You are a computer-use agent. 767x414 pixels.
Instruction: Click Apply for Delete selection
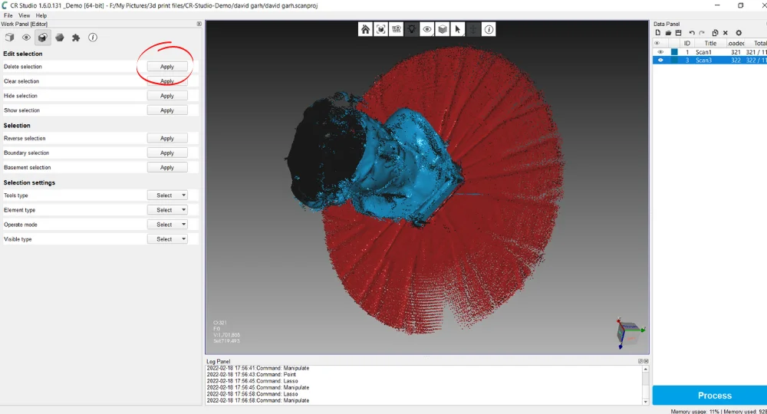[x=167, y=67]
